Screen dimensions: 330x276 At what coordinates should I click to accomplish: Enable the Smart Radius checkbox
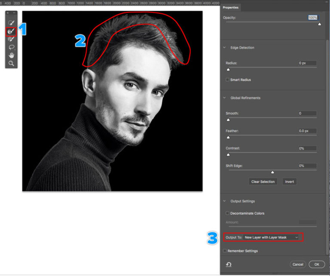click(228, 80)
